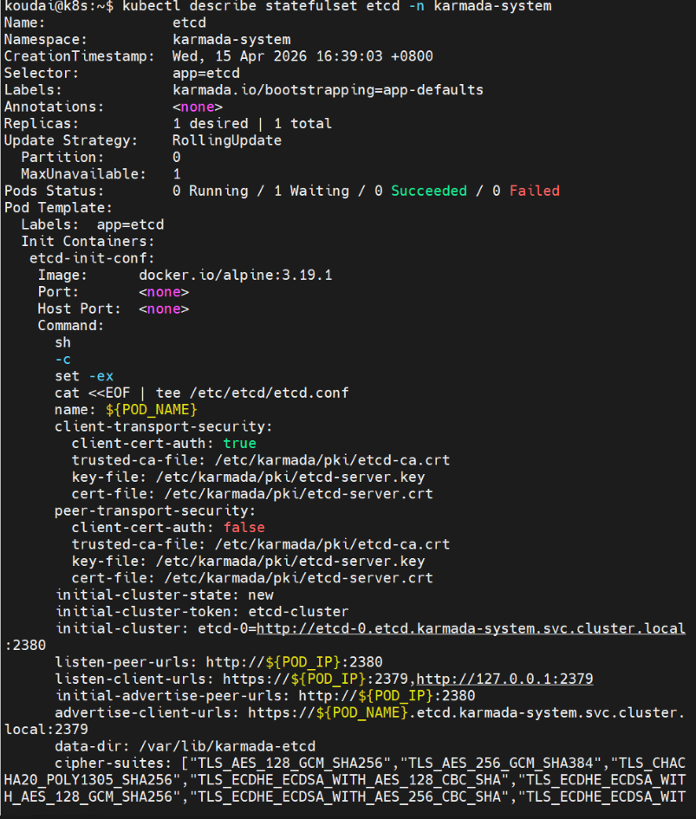Image resolution: width=696 pixels, height=819 pixels.
Task: Select the initial-cluster-state new line
Action: tap(165, 595)
